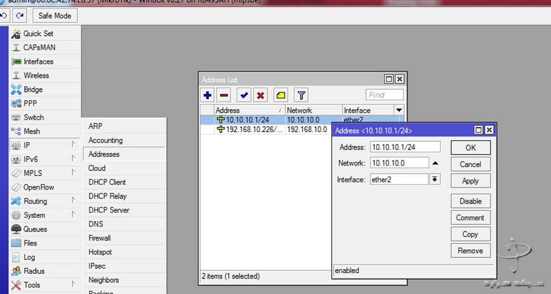Sort by Address column header

coord(249,110)
